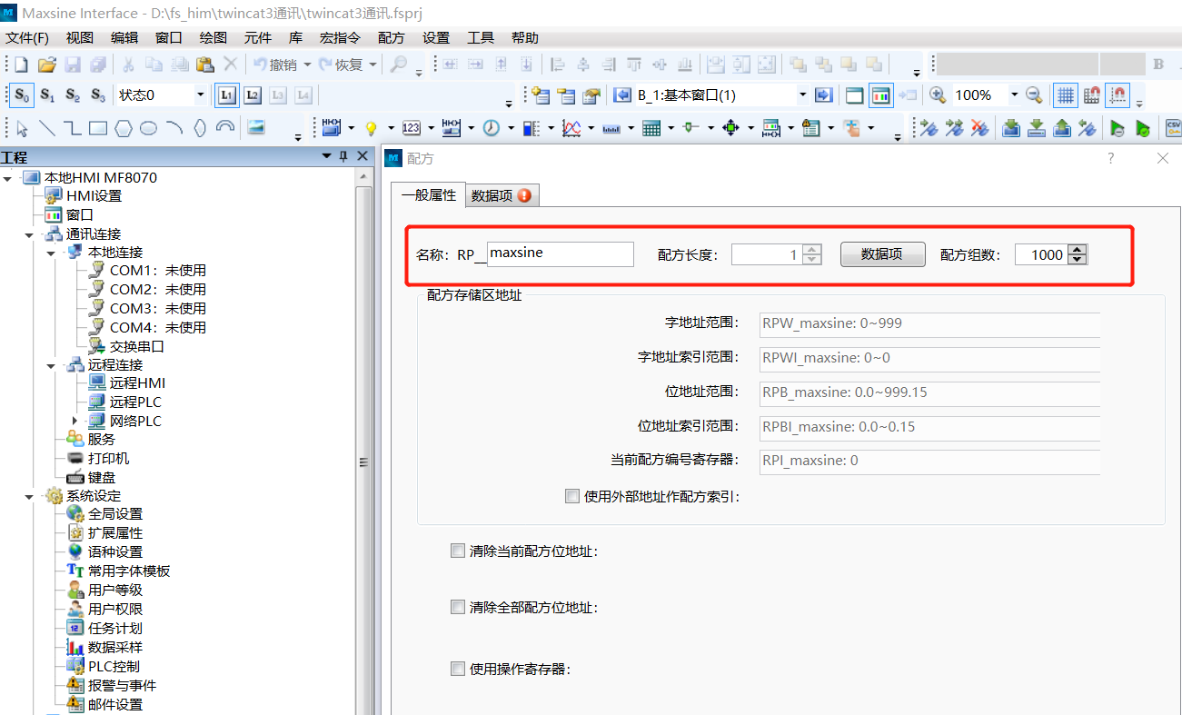Click the New file icon in toolbar
Viewport: 1182px width, 715px height.
click(21, 65)
